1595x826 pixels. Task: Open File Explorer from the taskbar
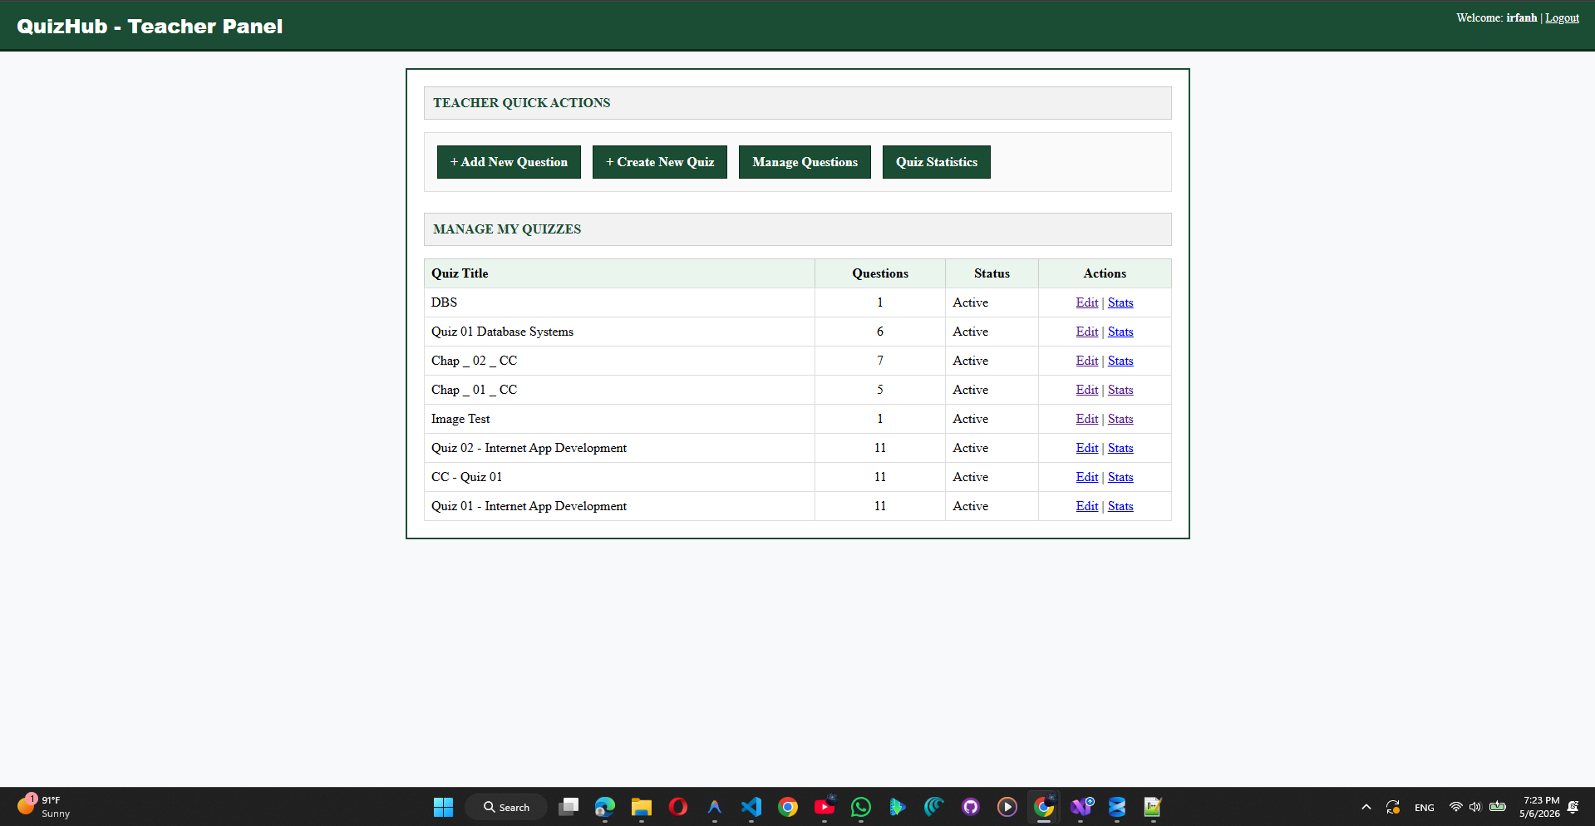[x=642, y=807]
